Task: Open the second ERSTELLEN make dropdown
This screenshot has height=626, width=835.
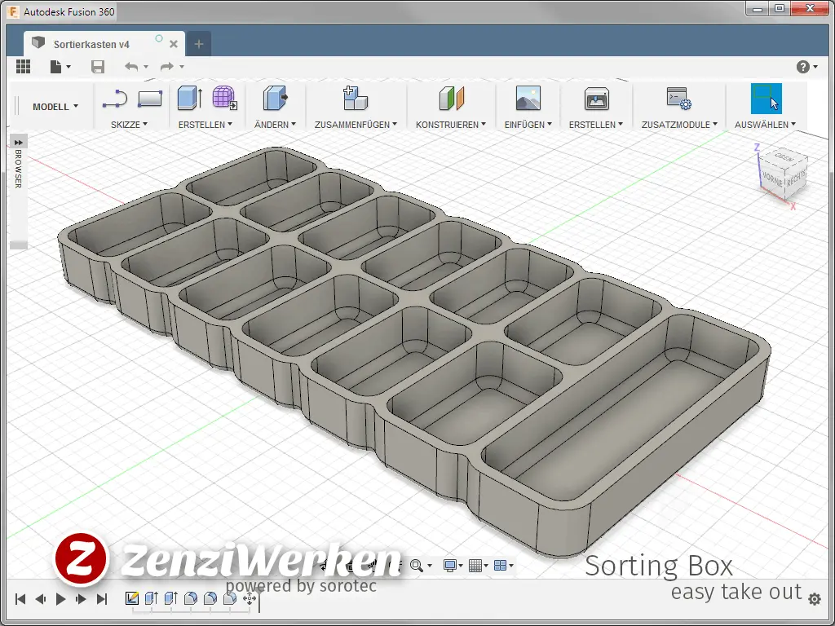Action: (x=596, y=125)
